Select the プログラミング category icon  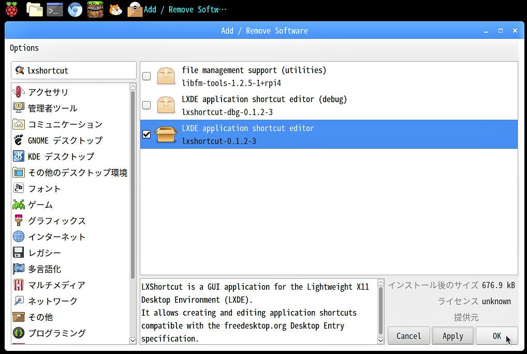click(x=19, y=333)
